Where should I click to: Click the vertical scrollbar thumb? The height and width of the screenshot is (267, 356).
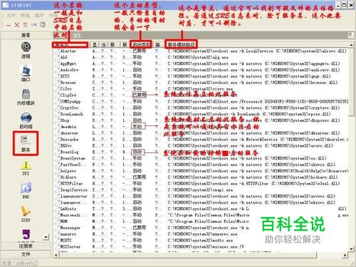pyautogui.click(x=351, y=82)
